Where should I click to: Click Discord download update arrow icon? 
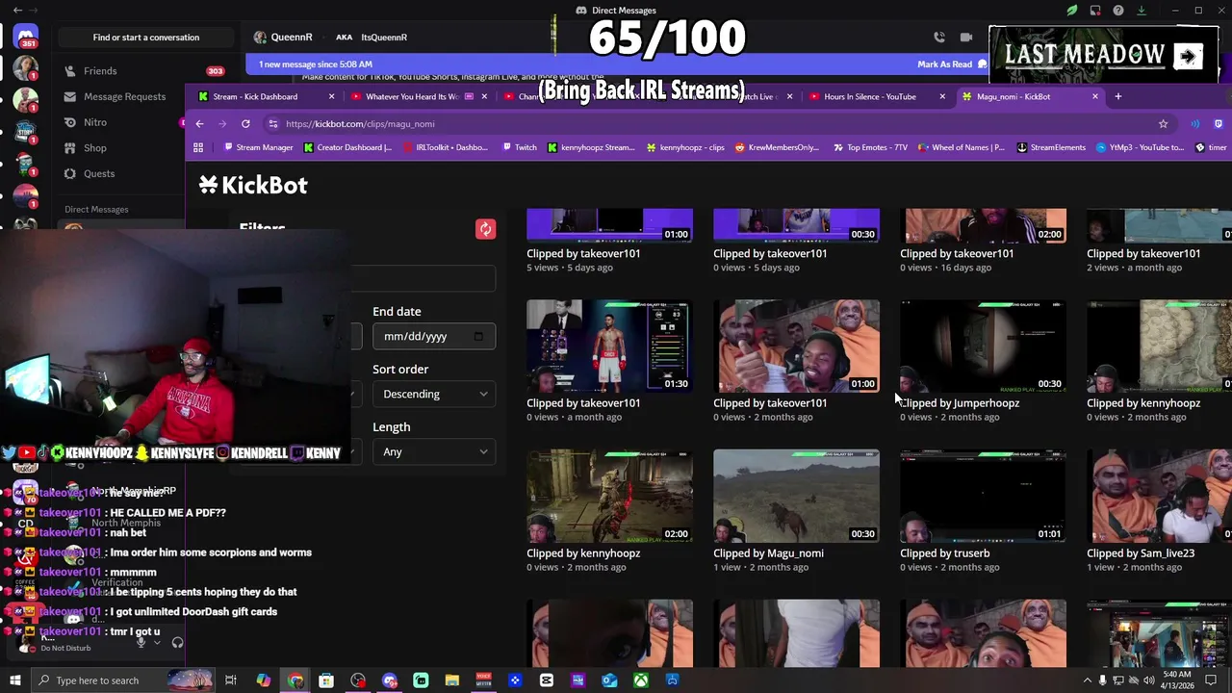(1142, 11)
